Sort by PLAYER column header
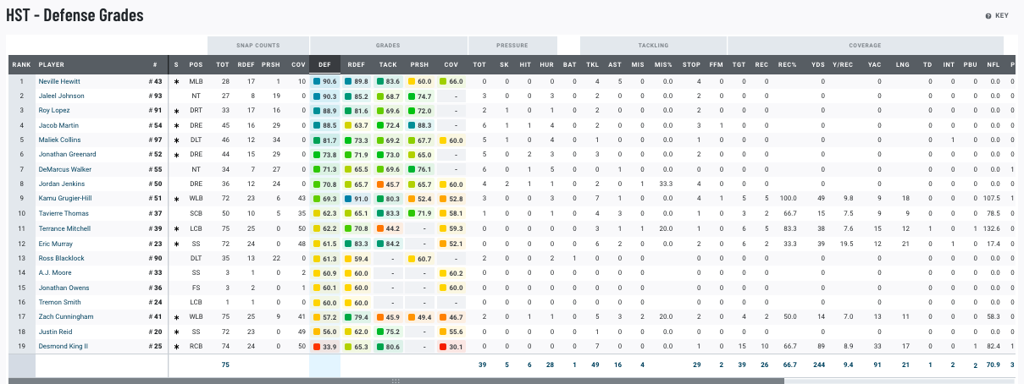This screenshot has width=1024, height=384. click(51, 64)
